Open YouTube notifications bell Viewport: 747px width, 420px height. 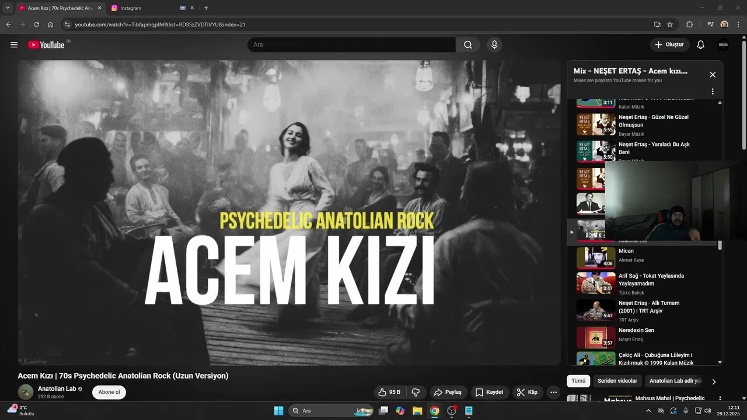[701, 45]
